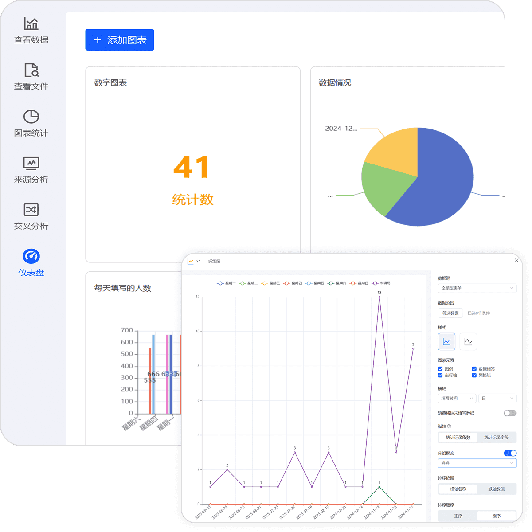Click the 筛选数据 button
The image size is (532, 532).
pyautogui.click(x=450, y=313)
